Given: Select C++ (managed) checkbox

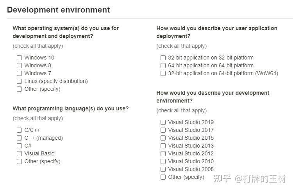Looking at the screenshot, I should [x=19, y=138].
